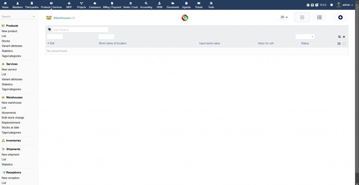359x185 pixels.
Task: Click the Warehouses sidebar header
Action: (x=14, y=97)
